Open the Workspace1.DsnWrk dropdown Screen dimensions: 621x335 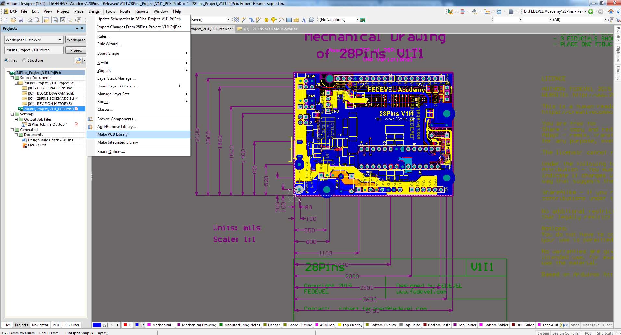click(60, 40)
